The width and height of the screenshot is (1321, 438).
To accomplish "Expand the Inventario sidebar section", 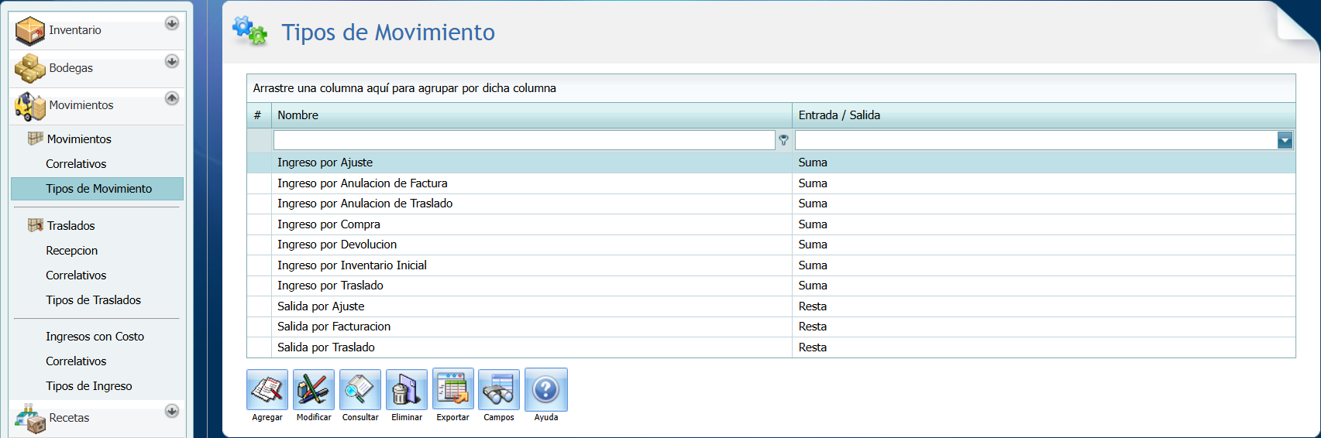I will click(x=172, y=23).
